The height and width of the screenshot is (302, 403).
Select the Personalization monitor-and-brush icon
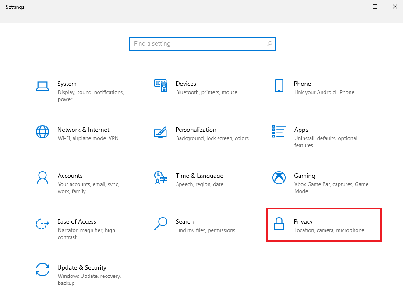pyautogui.click(x=161, y=132)
